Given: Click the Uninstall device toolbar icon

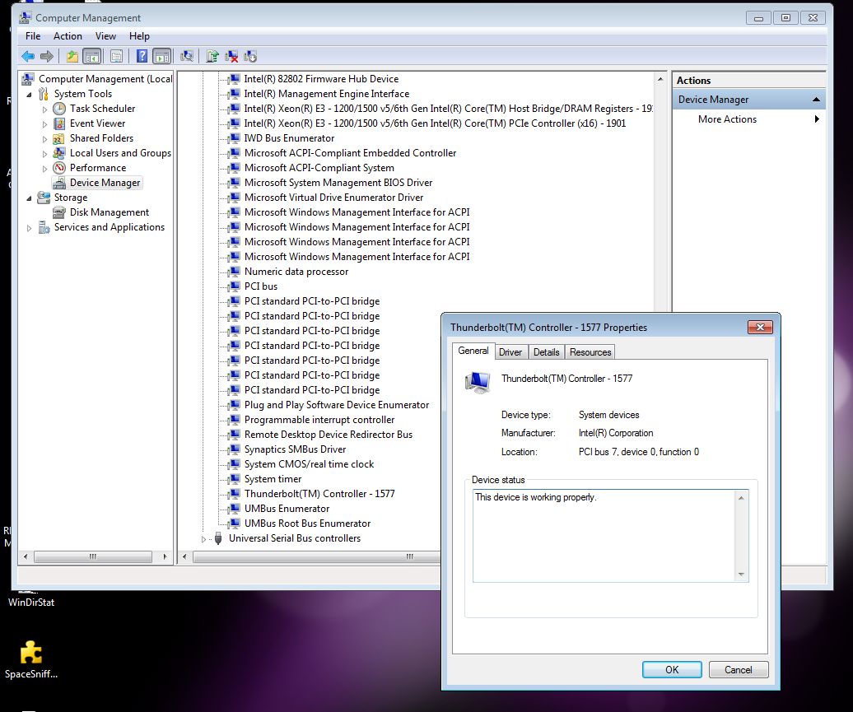Looking at the screenshot, I should click(233, 56).
